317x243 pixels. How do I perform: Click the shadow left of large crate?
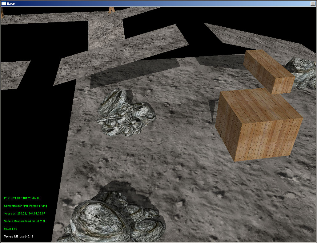(x=213, y=110)
